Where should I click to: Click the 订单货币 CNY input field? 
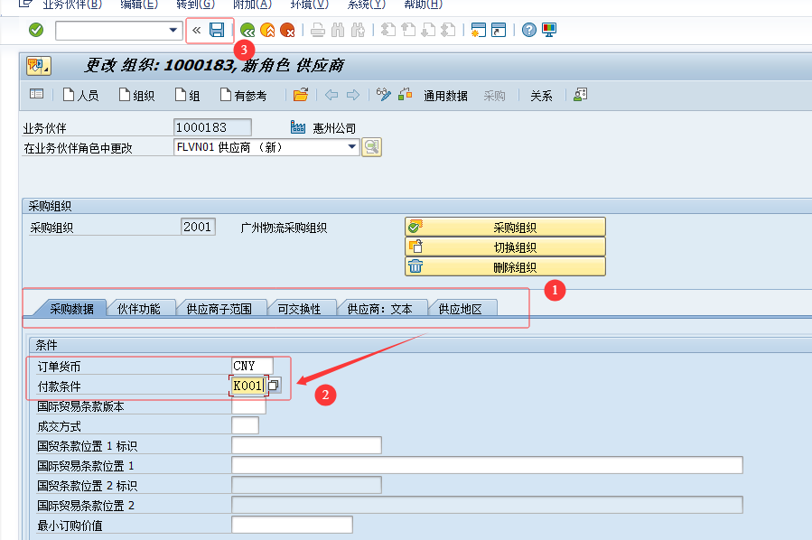pos(252,367)
